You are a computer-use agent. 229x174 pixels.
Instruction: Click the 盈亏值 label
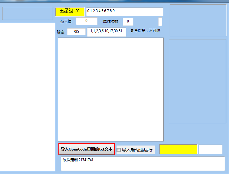(x=66, y=22)
